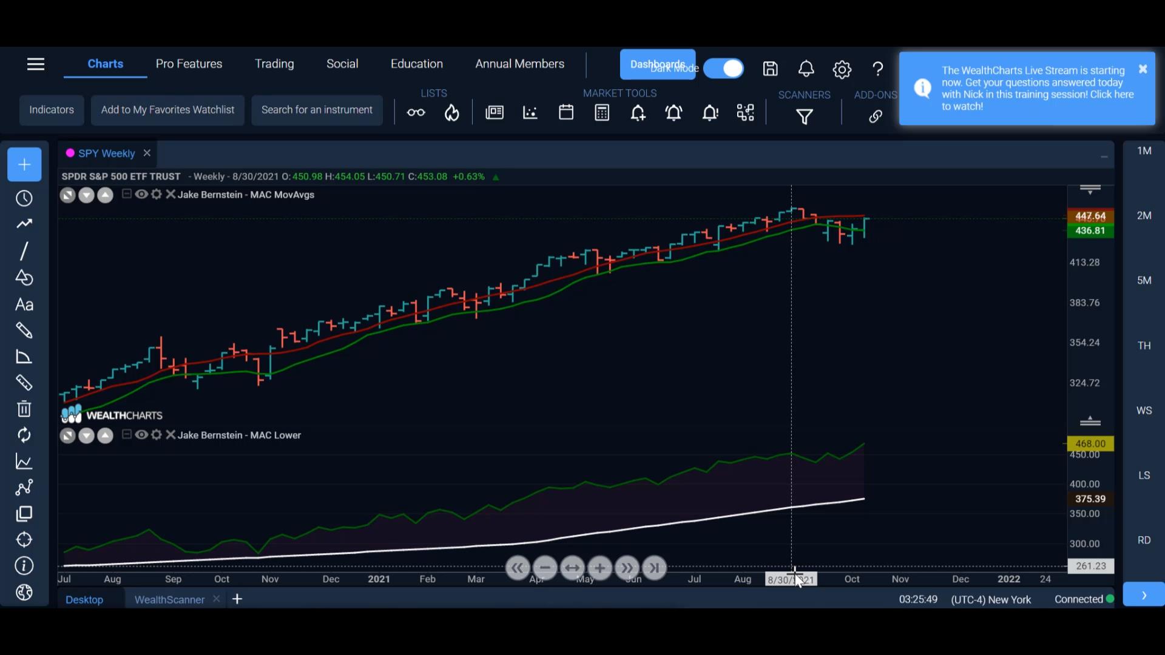The height and width of the screenshot is (655, 1165).
Task: Open the news market tool icon
Action: coord(495,113)
